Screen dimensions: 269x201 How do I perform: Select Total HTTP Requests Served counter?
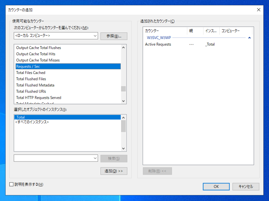pyautogui.click(x=68, y=98)
